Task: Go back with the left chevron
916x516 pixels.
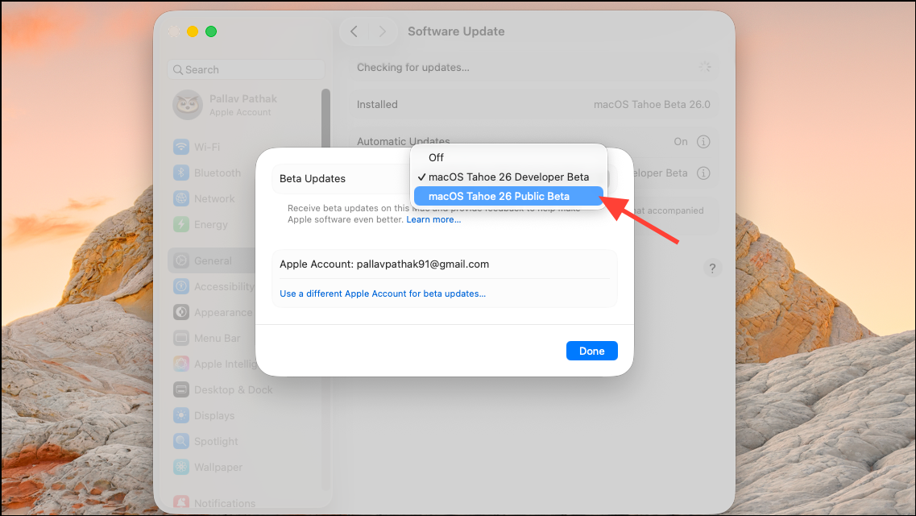Action: [x=354, y=31]
